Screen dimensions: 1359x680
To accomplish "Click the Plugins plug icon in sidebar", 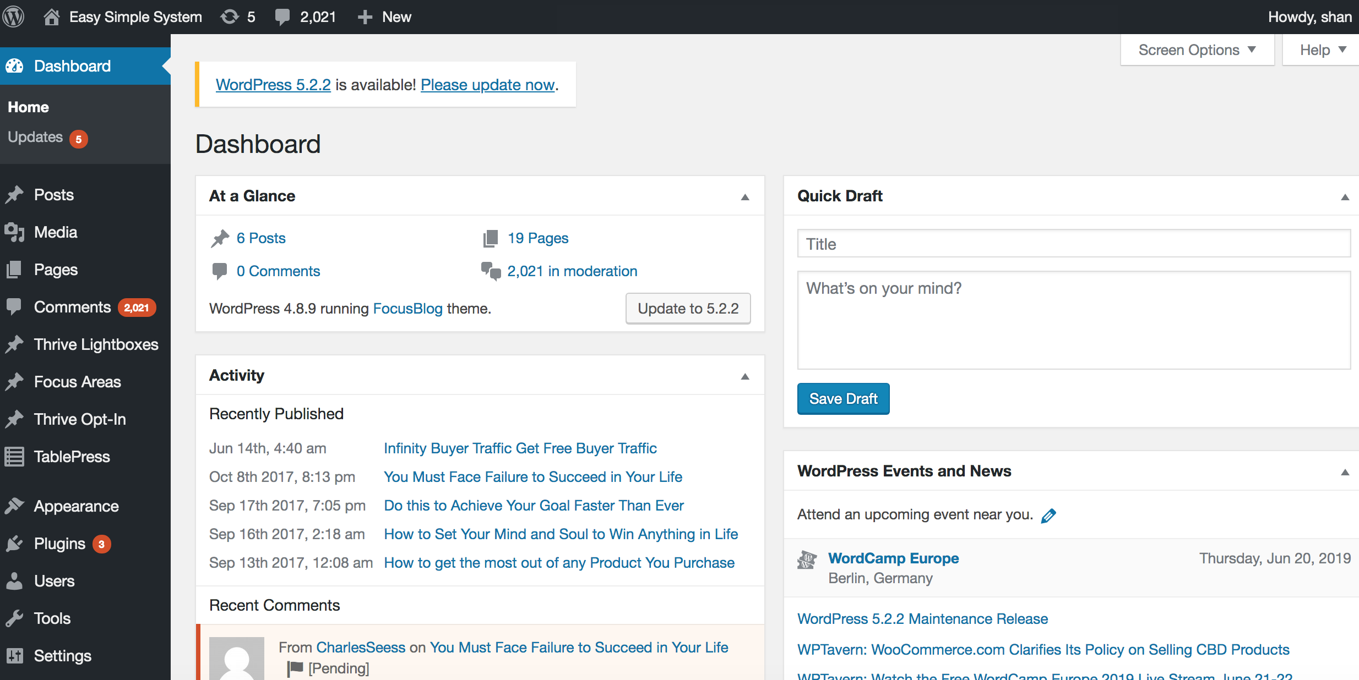I will [14, 544].
